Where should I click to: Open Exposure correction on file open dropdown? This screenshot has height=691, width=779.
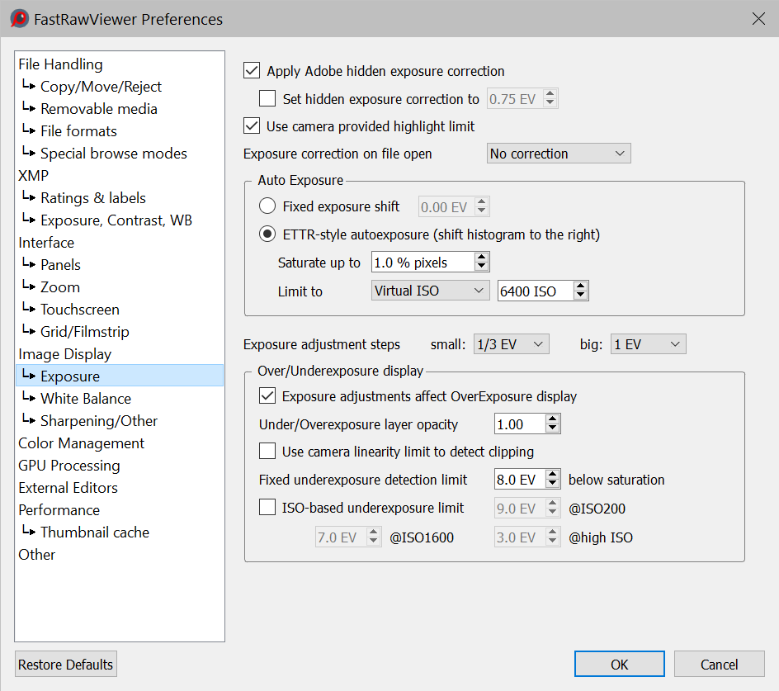tap(559, 154)
